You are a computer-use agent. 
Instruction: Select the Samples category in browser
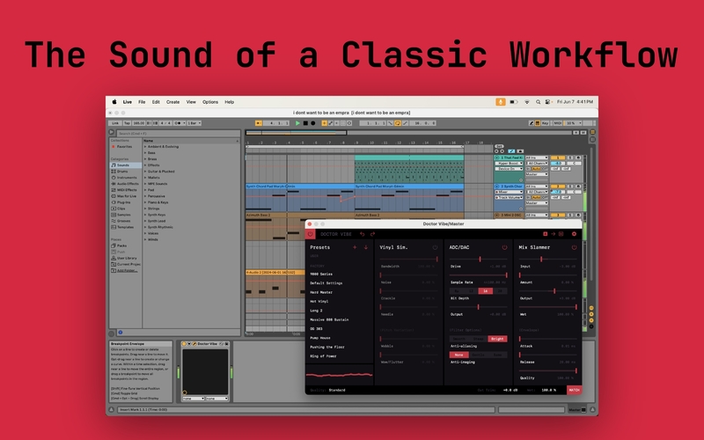121,215
